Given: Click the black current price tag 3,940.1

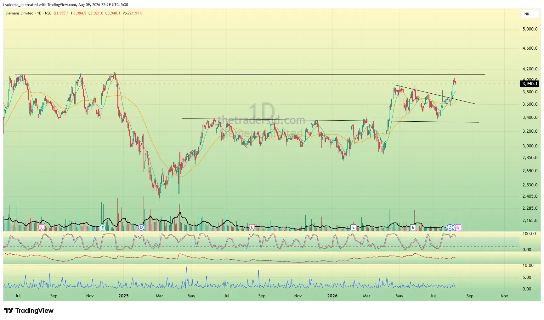Looking at the screenshot, I should [x=530, y=84].
